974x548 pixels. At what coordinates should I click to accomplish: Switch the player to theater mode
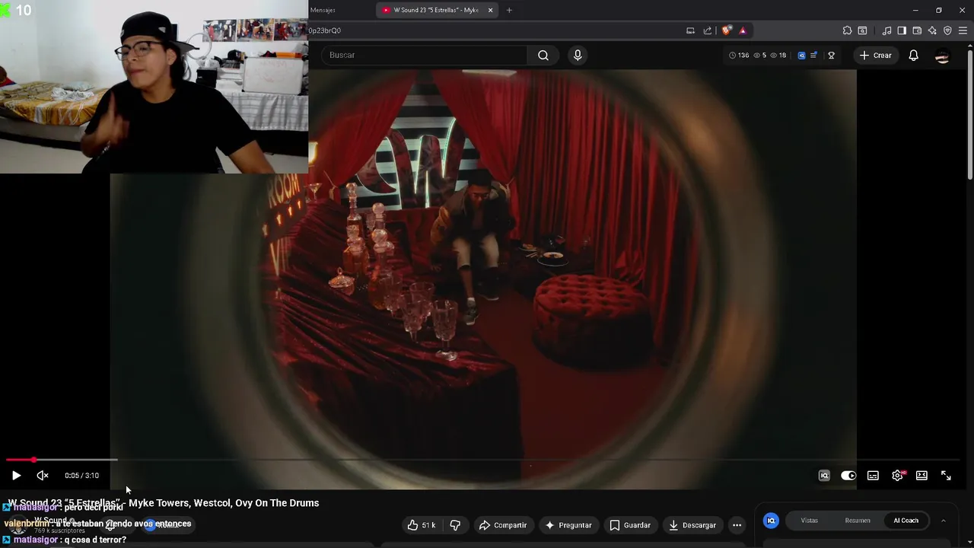921,476
